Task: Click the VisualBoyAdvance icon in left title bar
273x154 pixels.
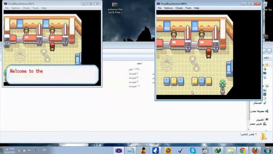Action: tap(6, 4)
